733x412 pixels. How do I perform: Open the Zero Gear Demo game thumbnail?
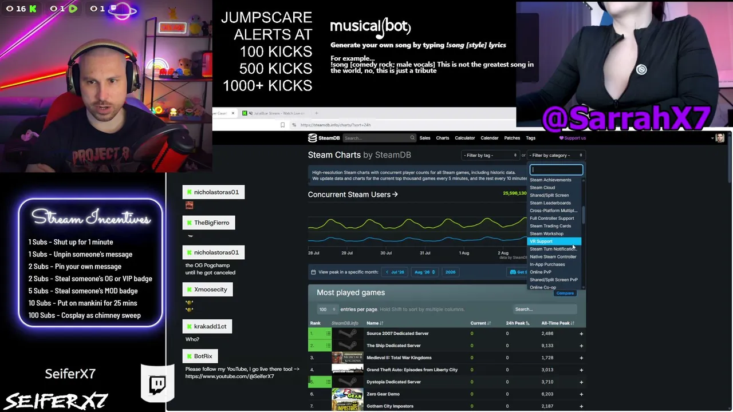348,394
